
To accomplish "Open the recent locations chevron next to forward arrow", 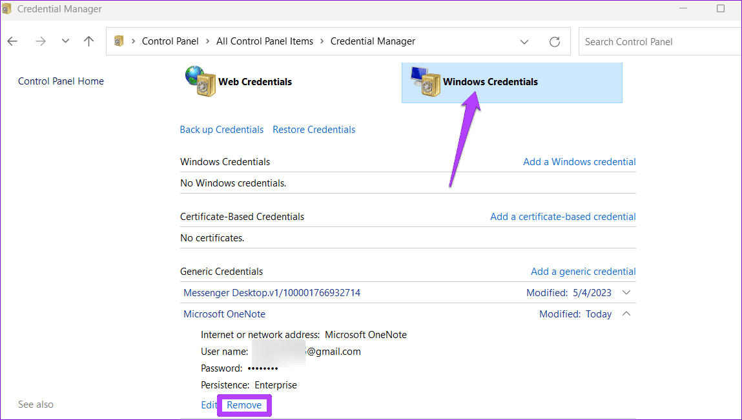I will point(65,41).
